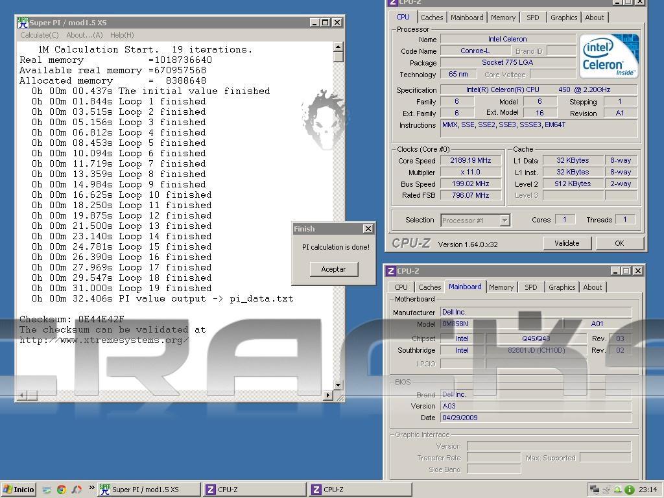The image size is (664, 498).
Task: Select the About tab in the Mainboard CPU-Z window
Action: [592, 287]
